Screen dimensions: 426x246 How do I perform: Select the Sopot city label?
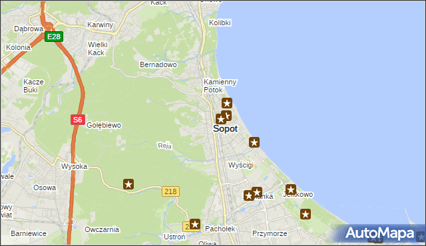(225, 128)
